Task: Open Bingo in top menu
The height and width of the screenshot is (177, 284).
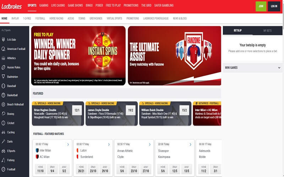Action: point(89,5)
